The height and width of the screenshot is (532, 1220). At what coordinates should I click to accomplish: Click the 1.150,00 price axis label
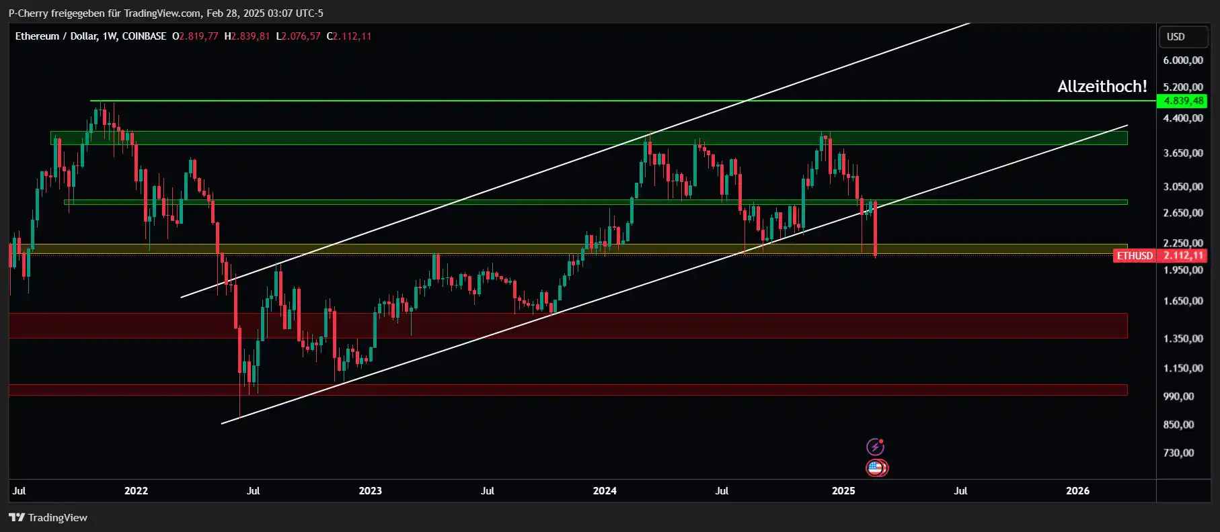click(x=1183, y=368)
